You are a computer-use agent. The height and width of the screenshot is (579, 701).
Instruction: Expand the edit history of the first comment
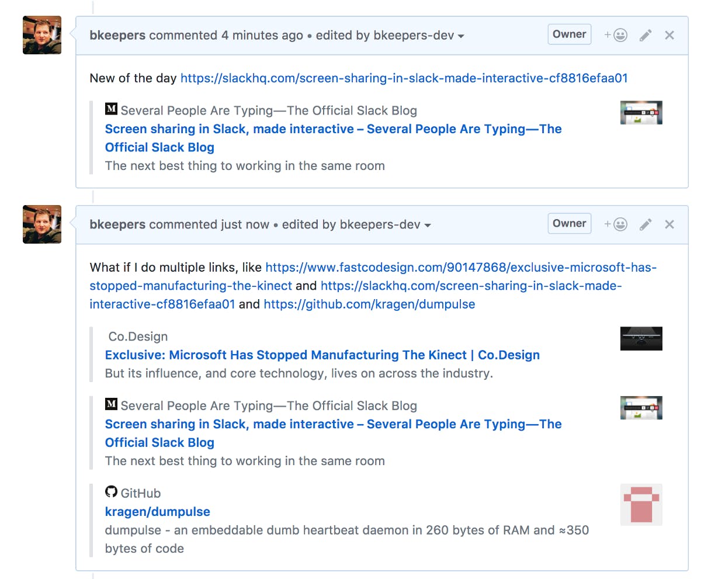462,36
